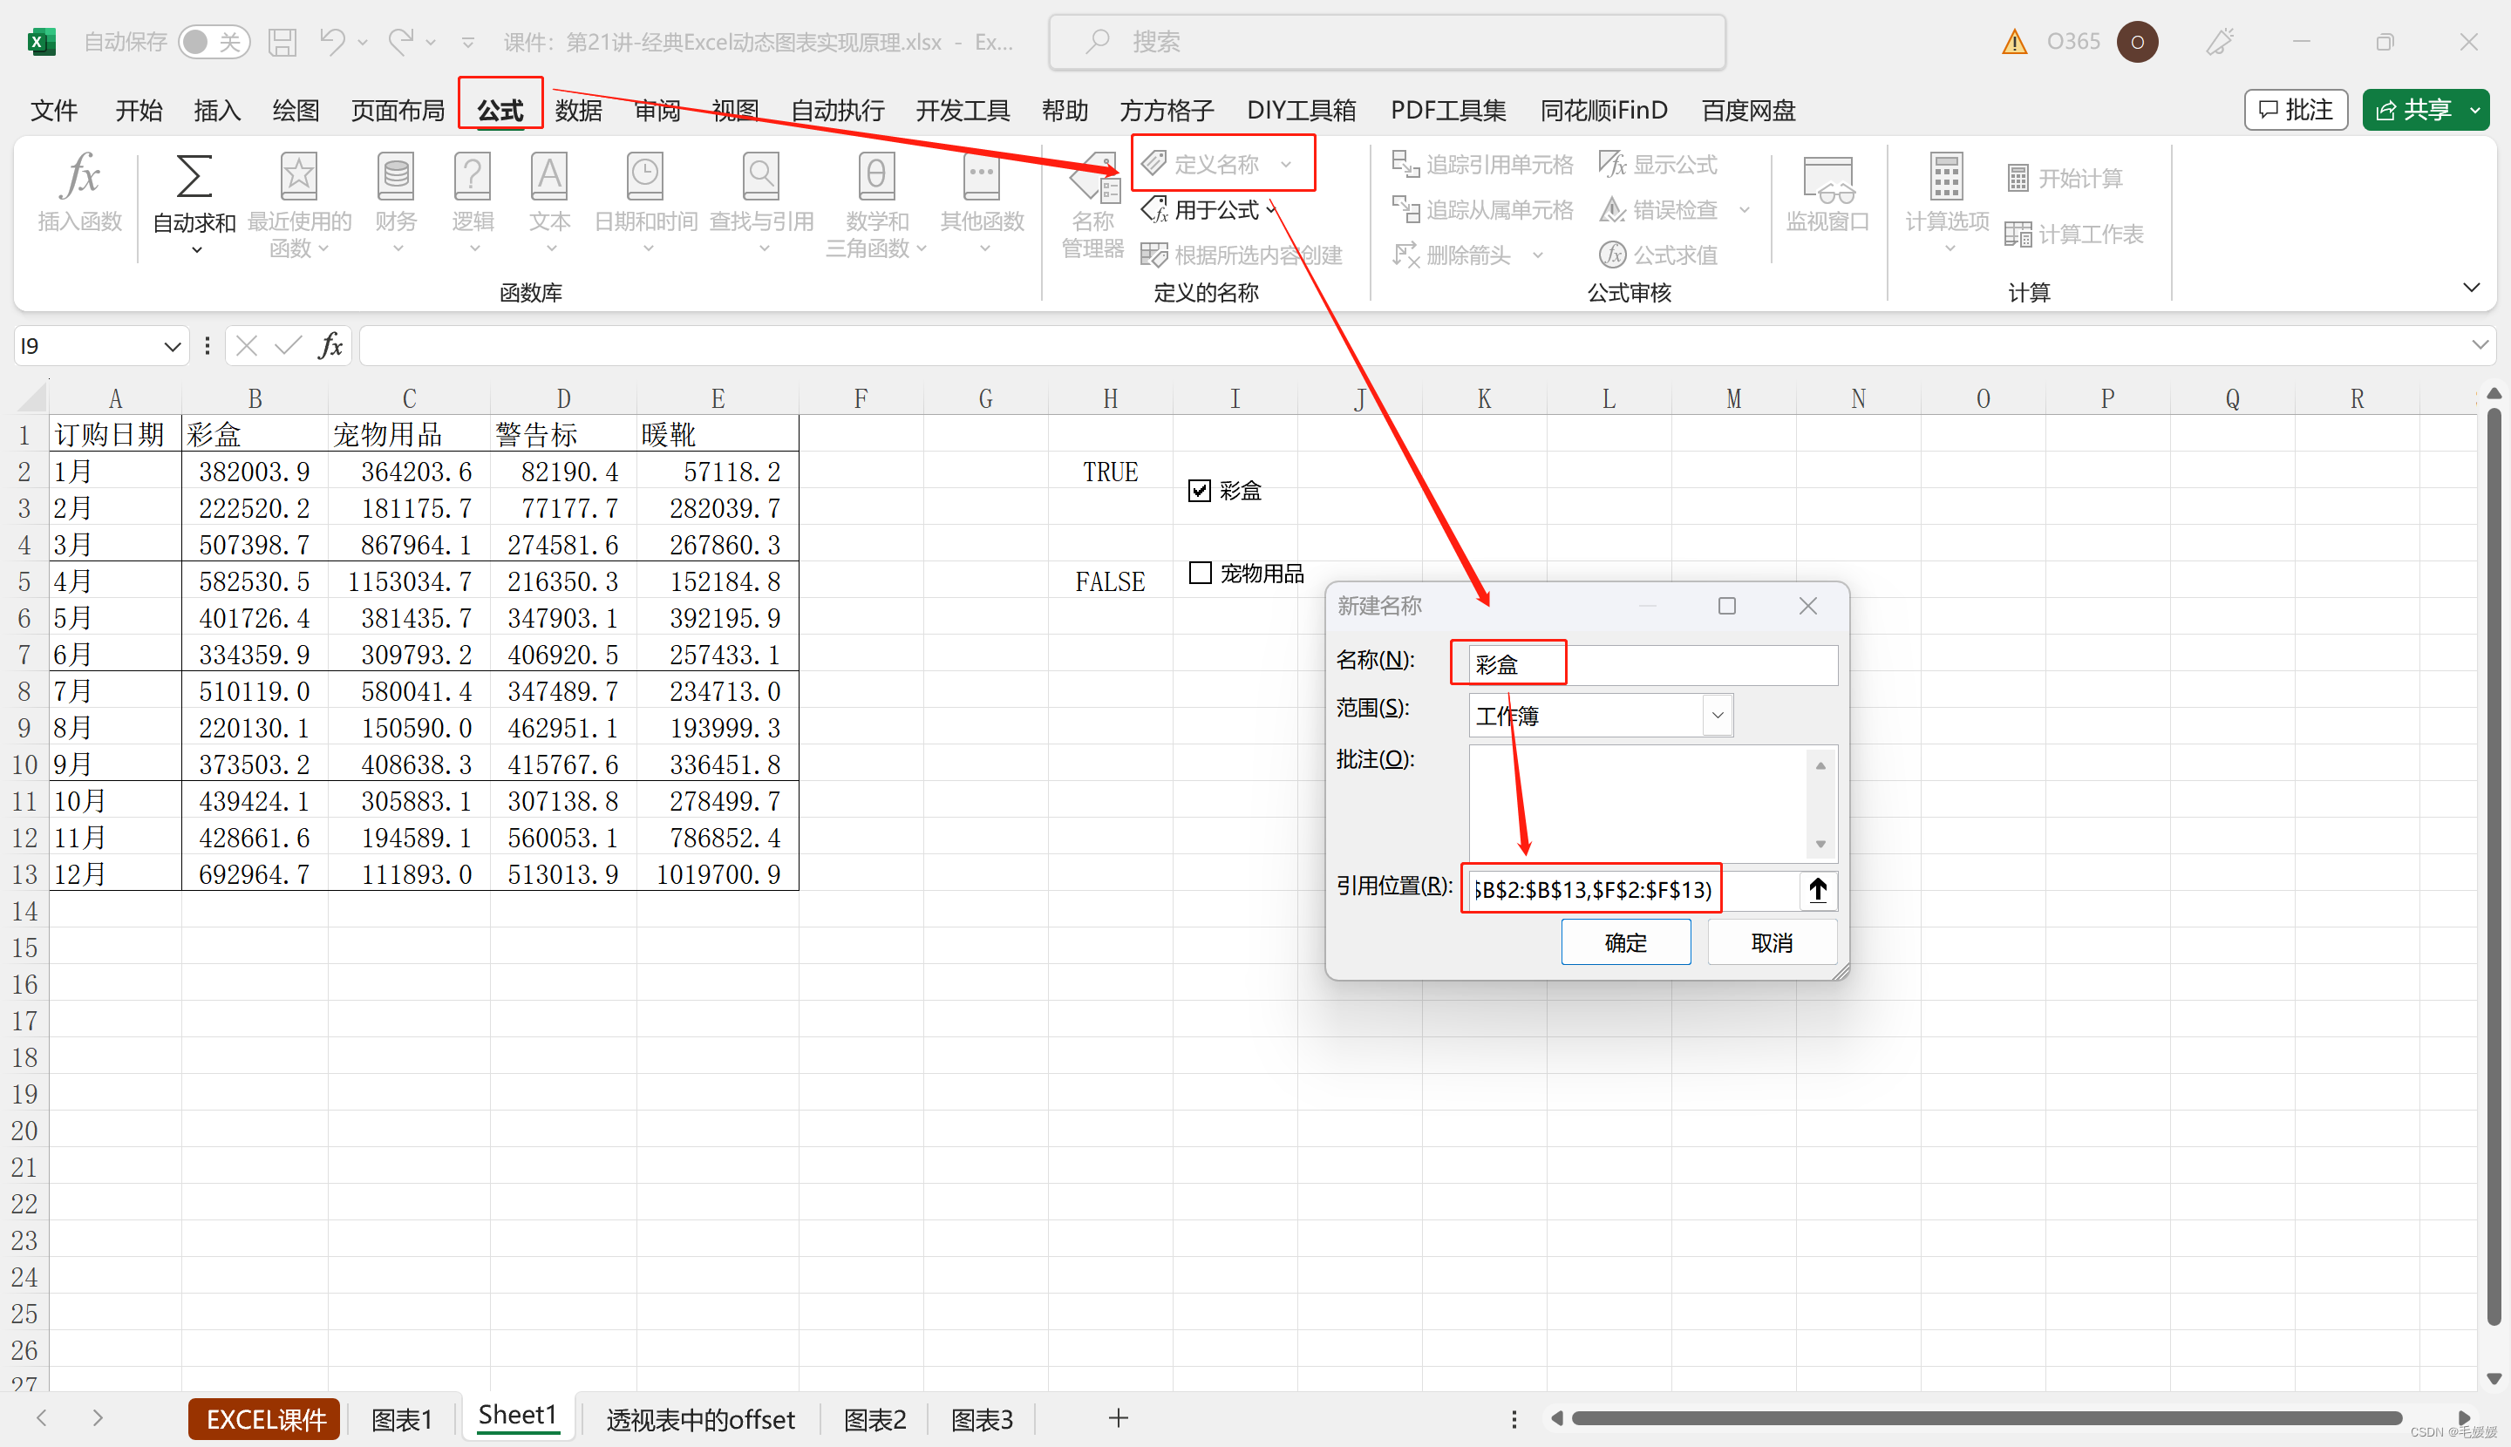Click Error Checking (错误检查)
Image resolution: width=2511 pixels, height=1447 pixels.
(1658, 210)
